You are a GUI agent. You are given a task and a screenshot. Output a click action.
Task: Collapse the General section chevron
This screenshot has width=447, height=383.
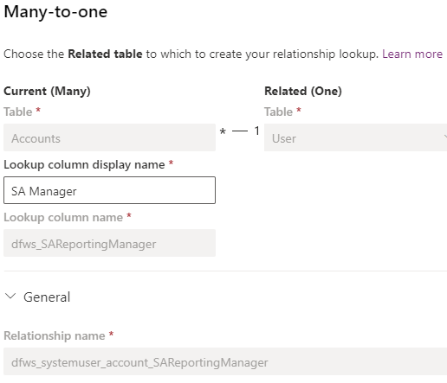[x=10, y=297]
